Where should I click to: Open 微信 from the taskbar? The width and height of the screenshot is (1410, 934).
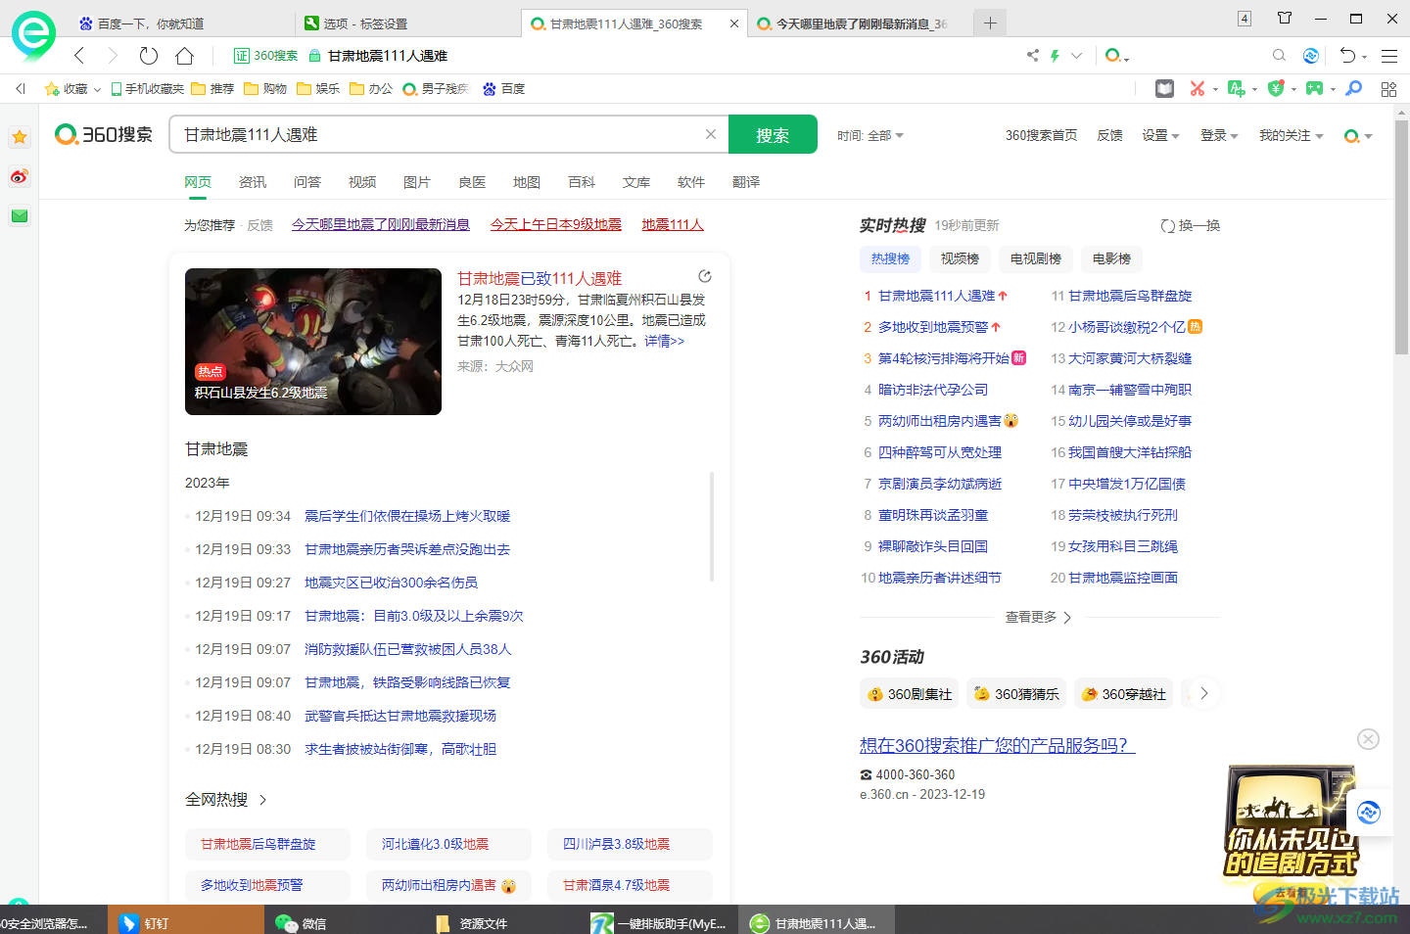[x=302, y=922]
